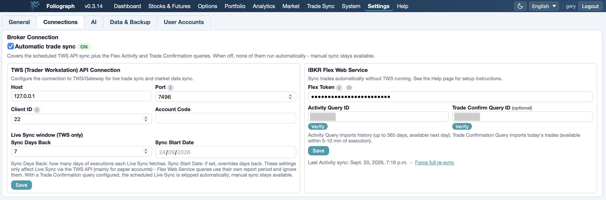Open Settings menu
606x200 pixels.
click(378, 6)
